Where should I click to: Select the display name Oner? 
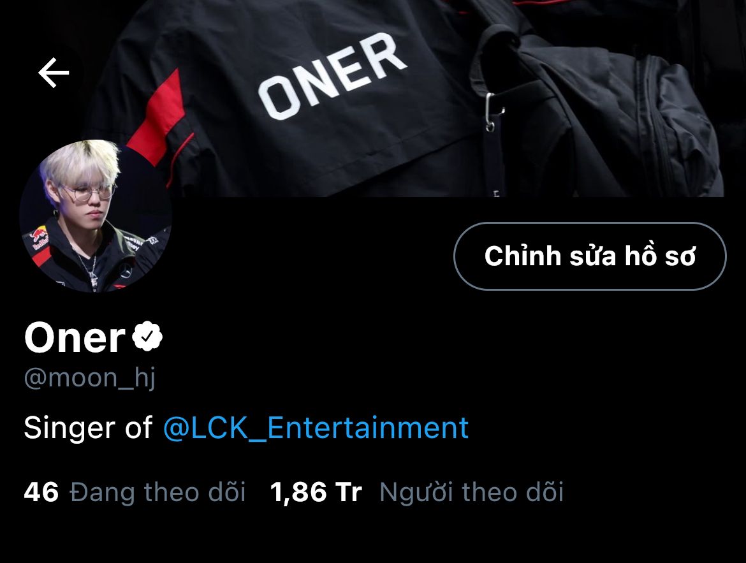pos(75,337)
